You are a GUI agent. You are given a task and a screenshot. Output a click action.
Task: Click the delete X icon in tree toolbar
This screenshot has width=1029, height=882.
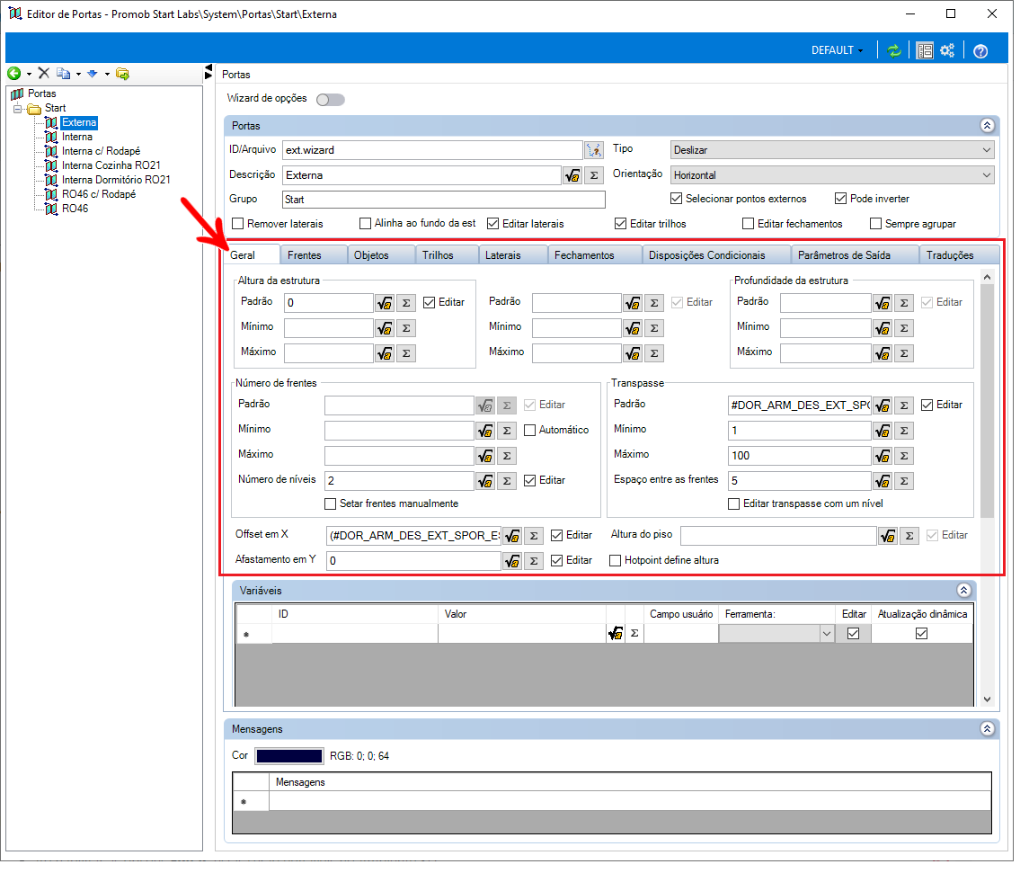point(44,75)
